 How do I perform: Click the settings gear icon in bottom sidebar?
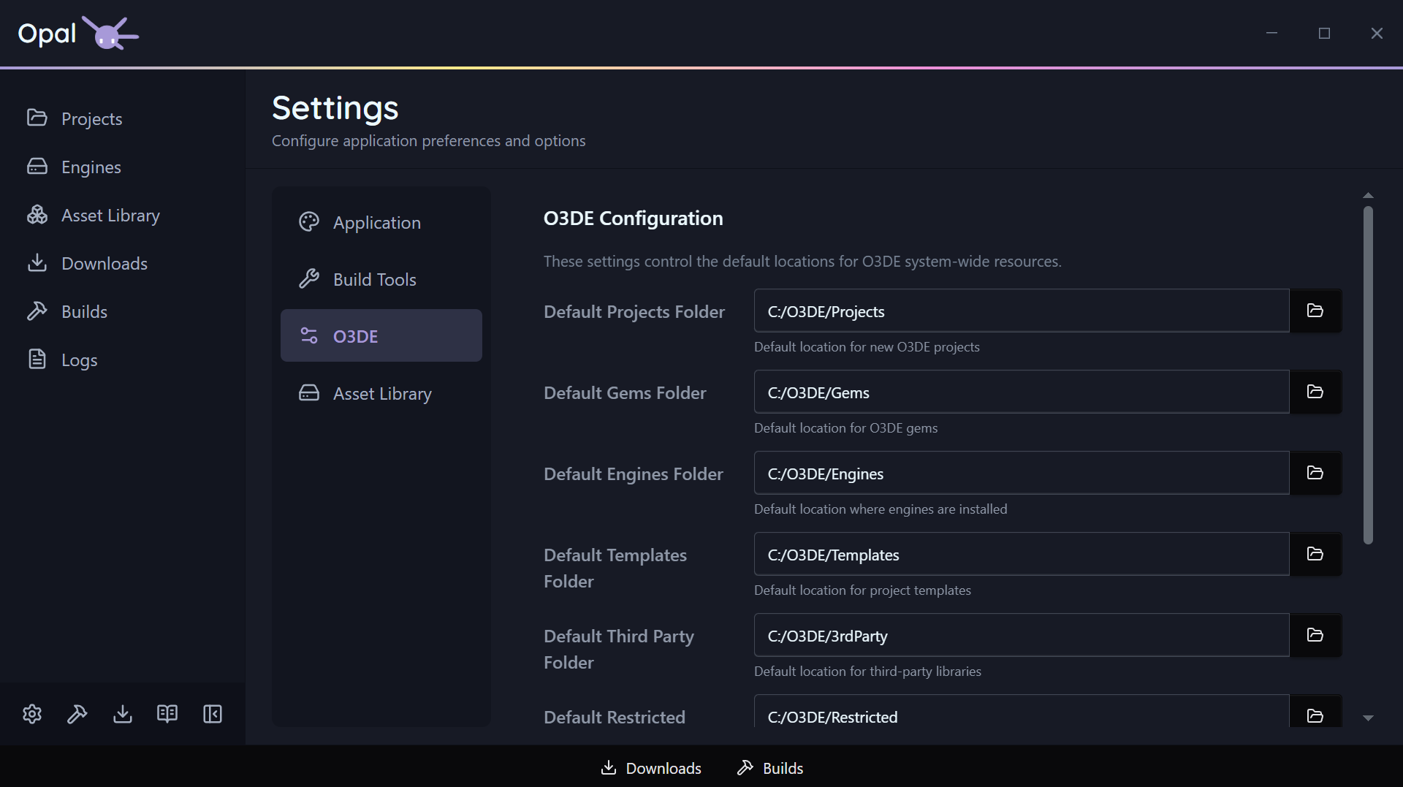click(32, 714)
